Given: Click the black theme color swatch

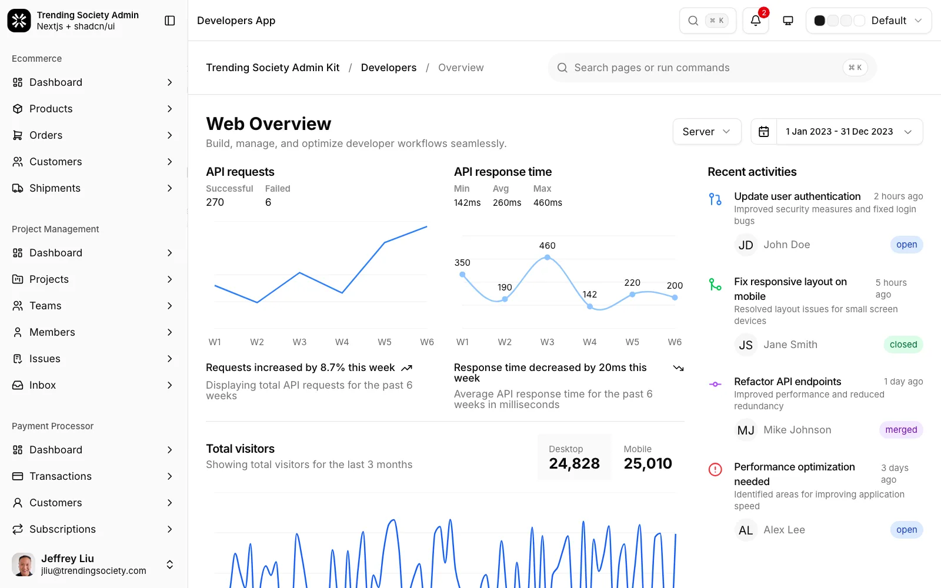Looking at the screenshot, I should pos(819,21).
